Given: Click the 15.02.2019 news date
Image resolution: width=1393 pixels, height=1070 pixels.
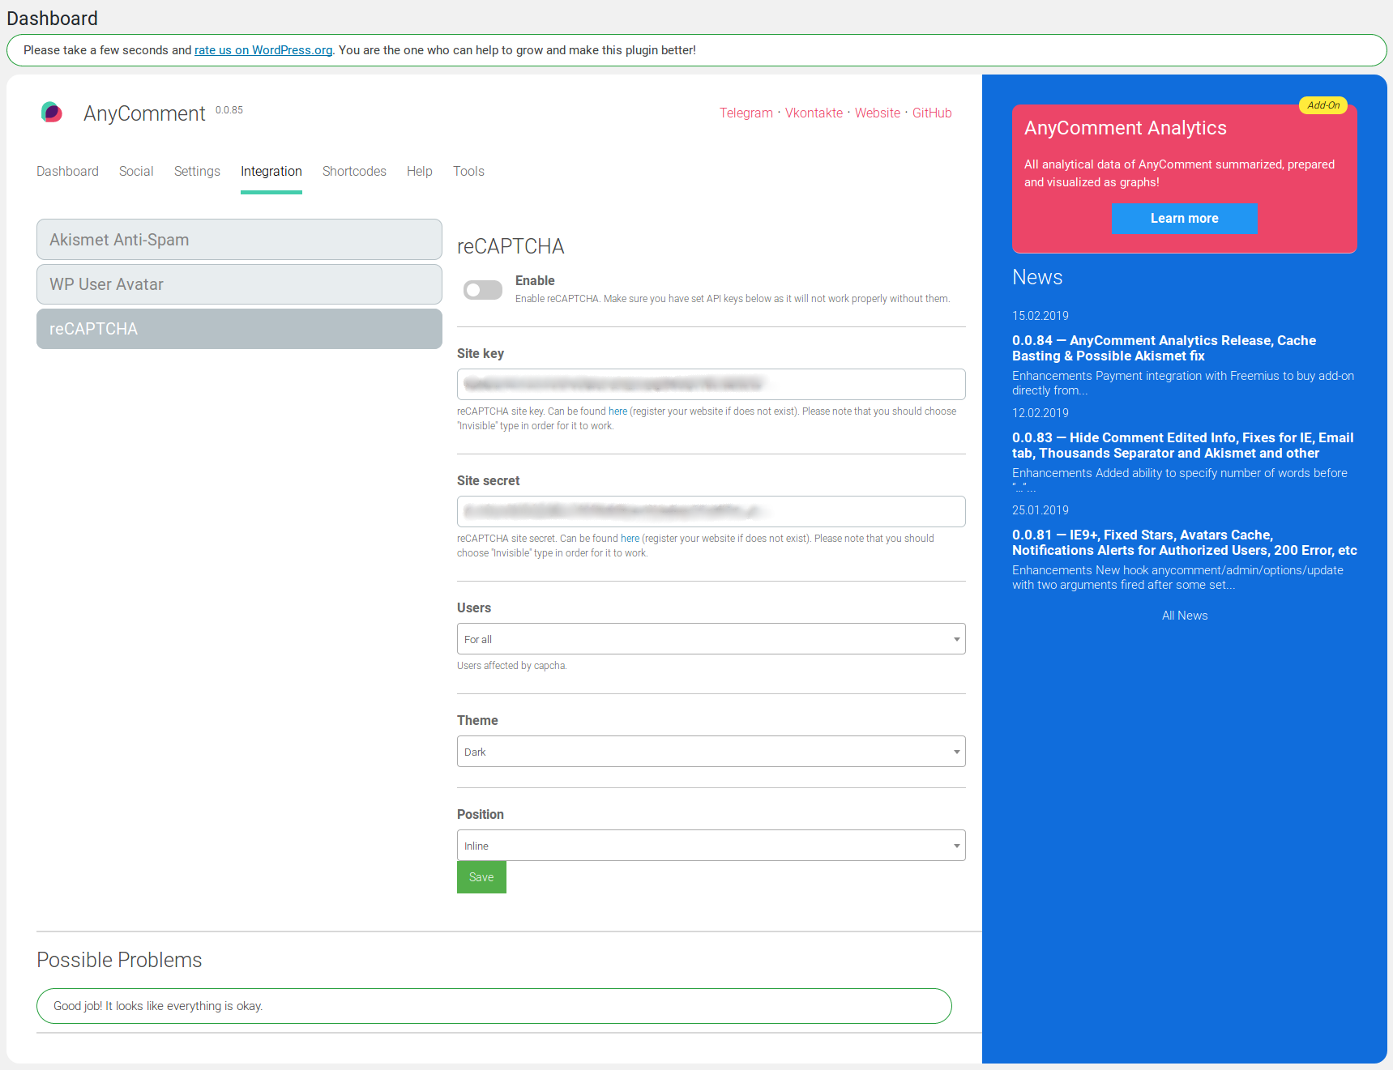Looking at the screenshot, I should pos(1040,316).
